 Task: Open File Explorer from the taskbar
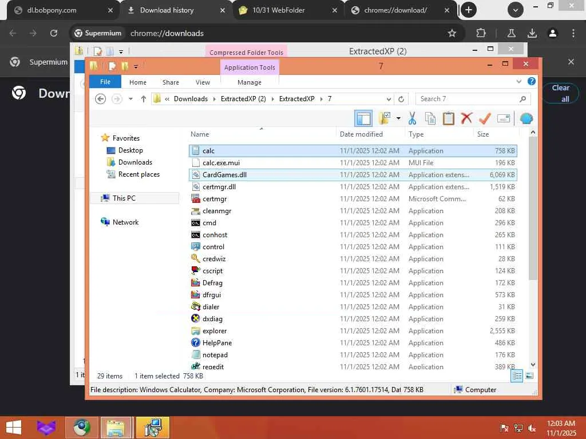(116, 428)
